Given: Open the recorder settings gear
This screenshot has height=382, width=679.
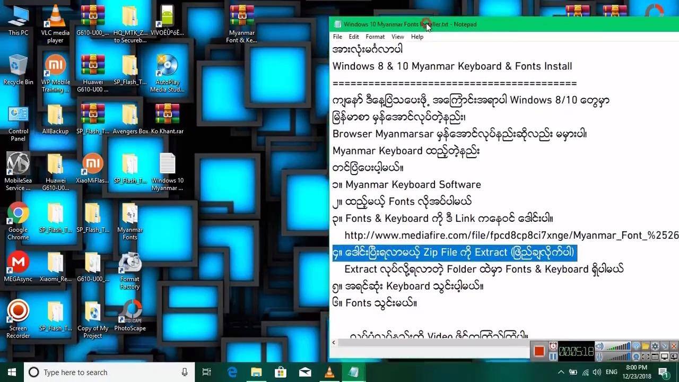Looking at the screenshot, I should 655,346.
